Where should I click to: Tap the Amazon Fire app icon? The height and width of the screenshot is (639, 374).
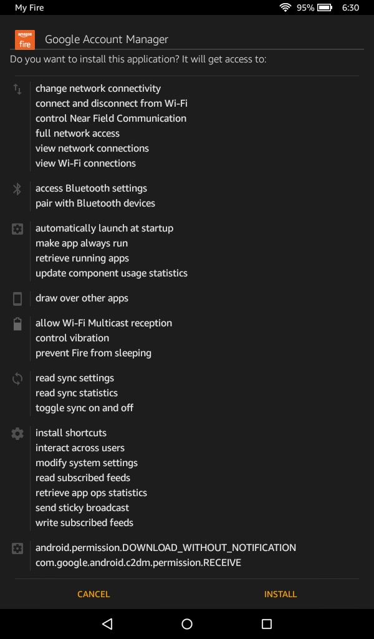25,39
